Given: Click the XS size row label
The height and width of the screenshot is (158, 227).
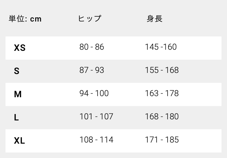Looking at the screenshot, I should click(x=20, y=48).
